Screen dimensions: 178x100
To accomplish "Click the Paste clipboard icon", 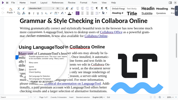I will (x=11, y=10).
